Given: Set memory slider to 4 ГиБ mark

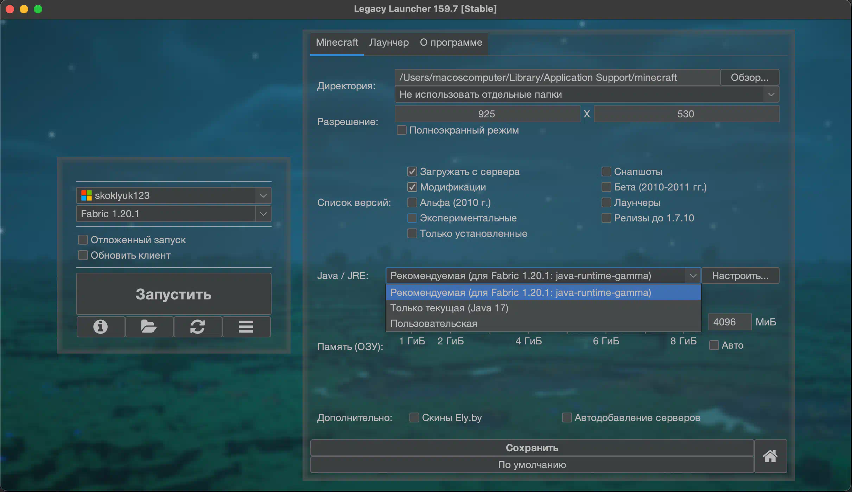Looking at the screenshot, I should [529, 341].
